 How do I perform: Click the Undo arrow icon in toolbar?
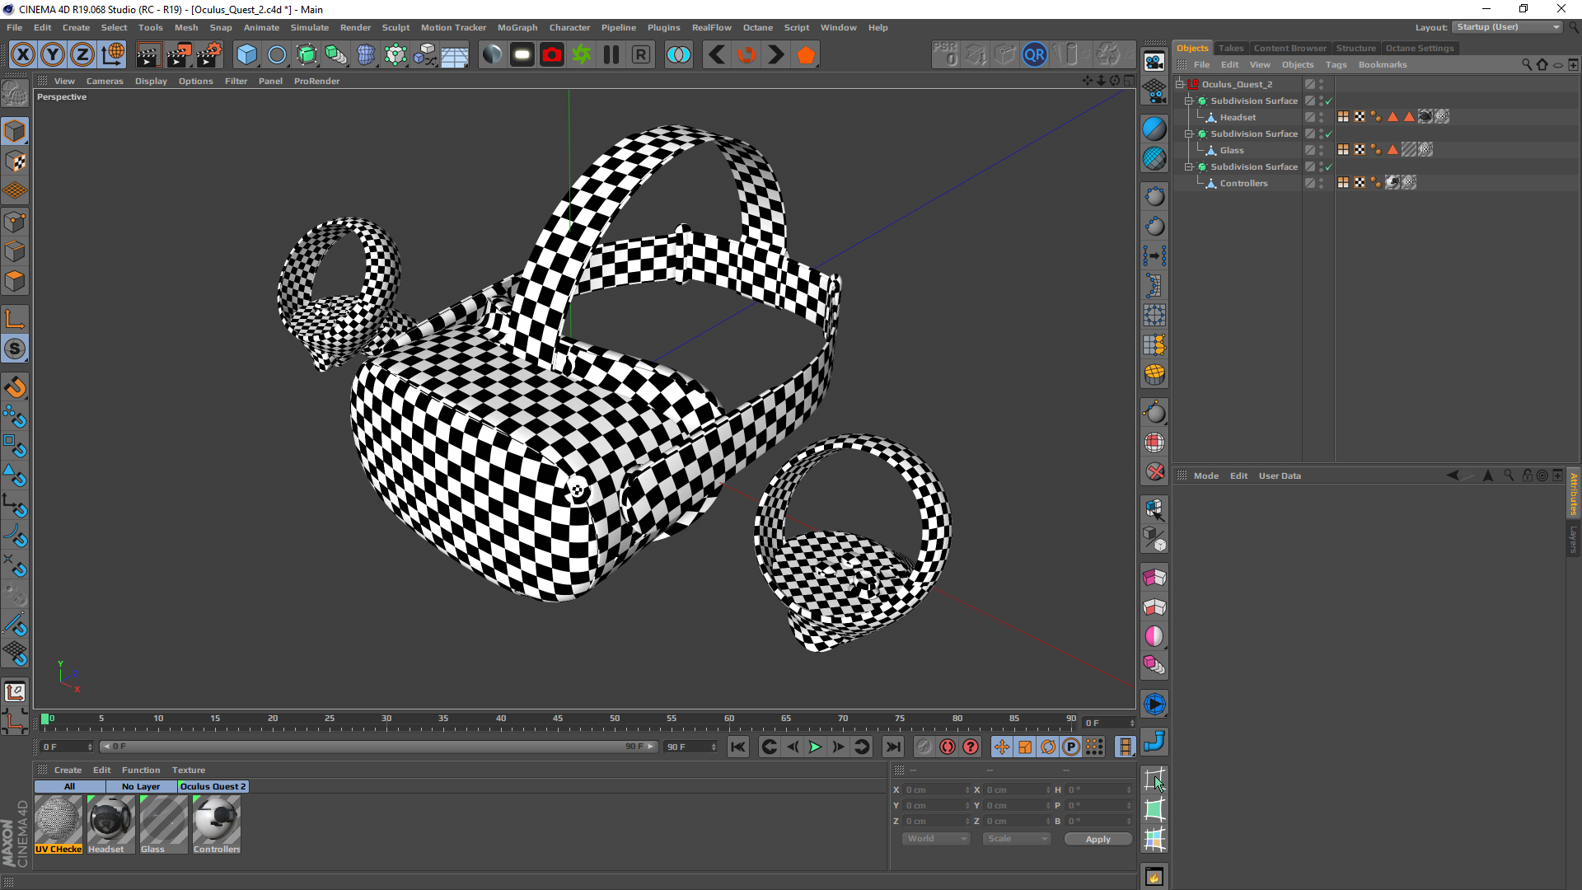[717, 55]
